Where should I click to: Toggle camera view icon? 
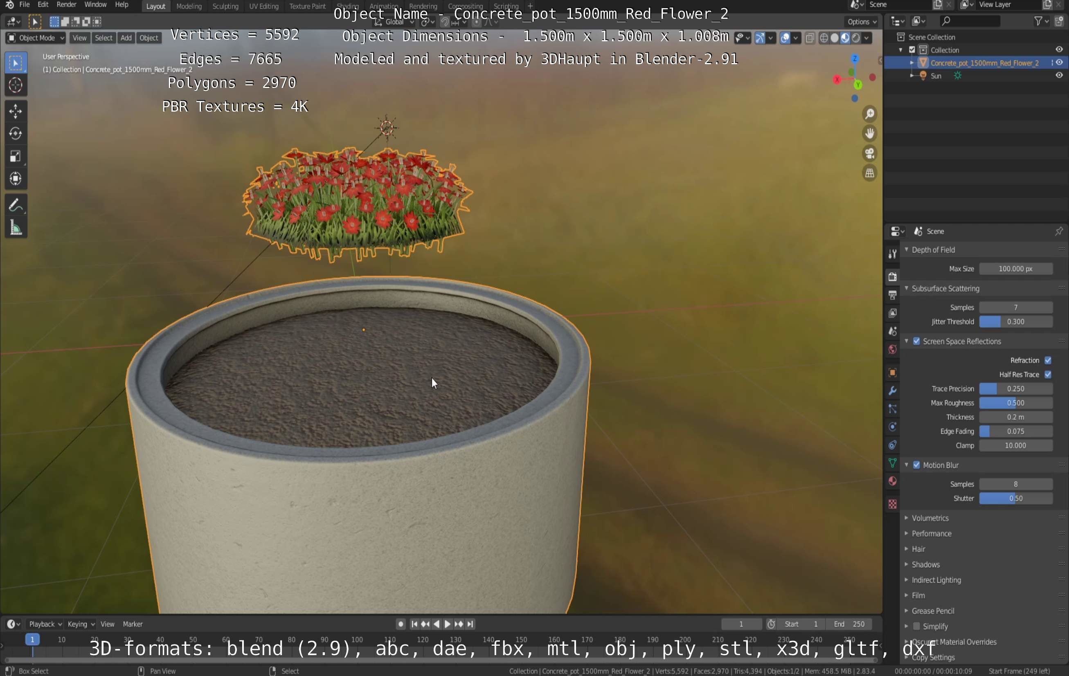pos(869,153)
